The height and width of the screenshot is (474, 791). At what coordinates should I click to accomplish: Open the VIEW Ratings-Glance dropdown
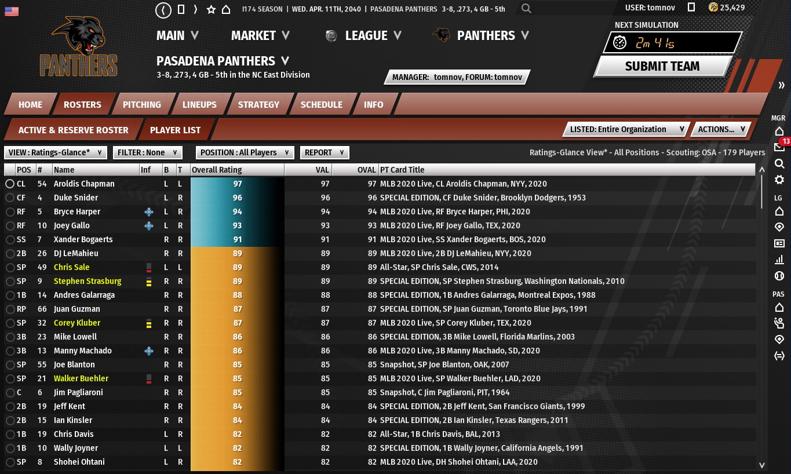coord(56,152)
